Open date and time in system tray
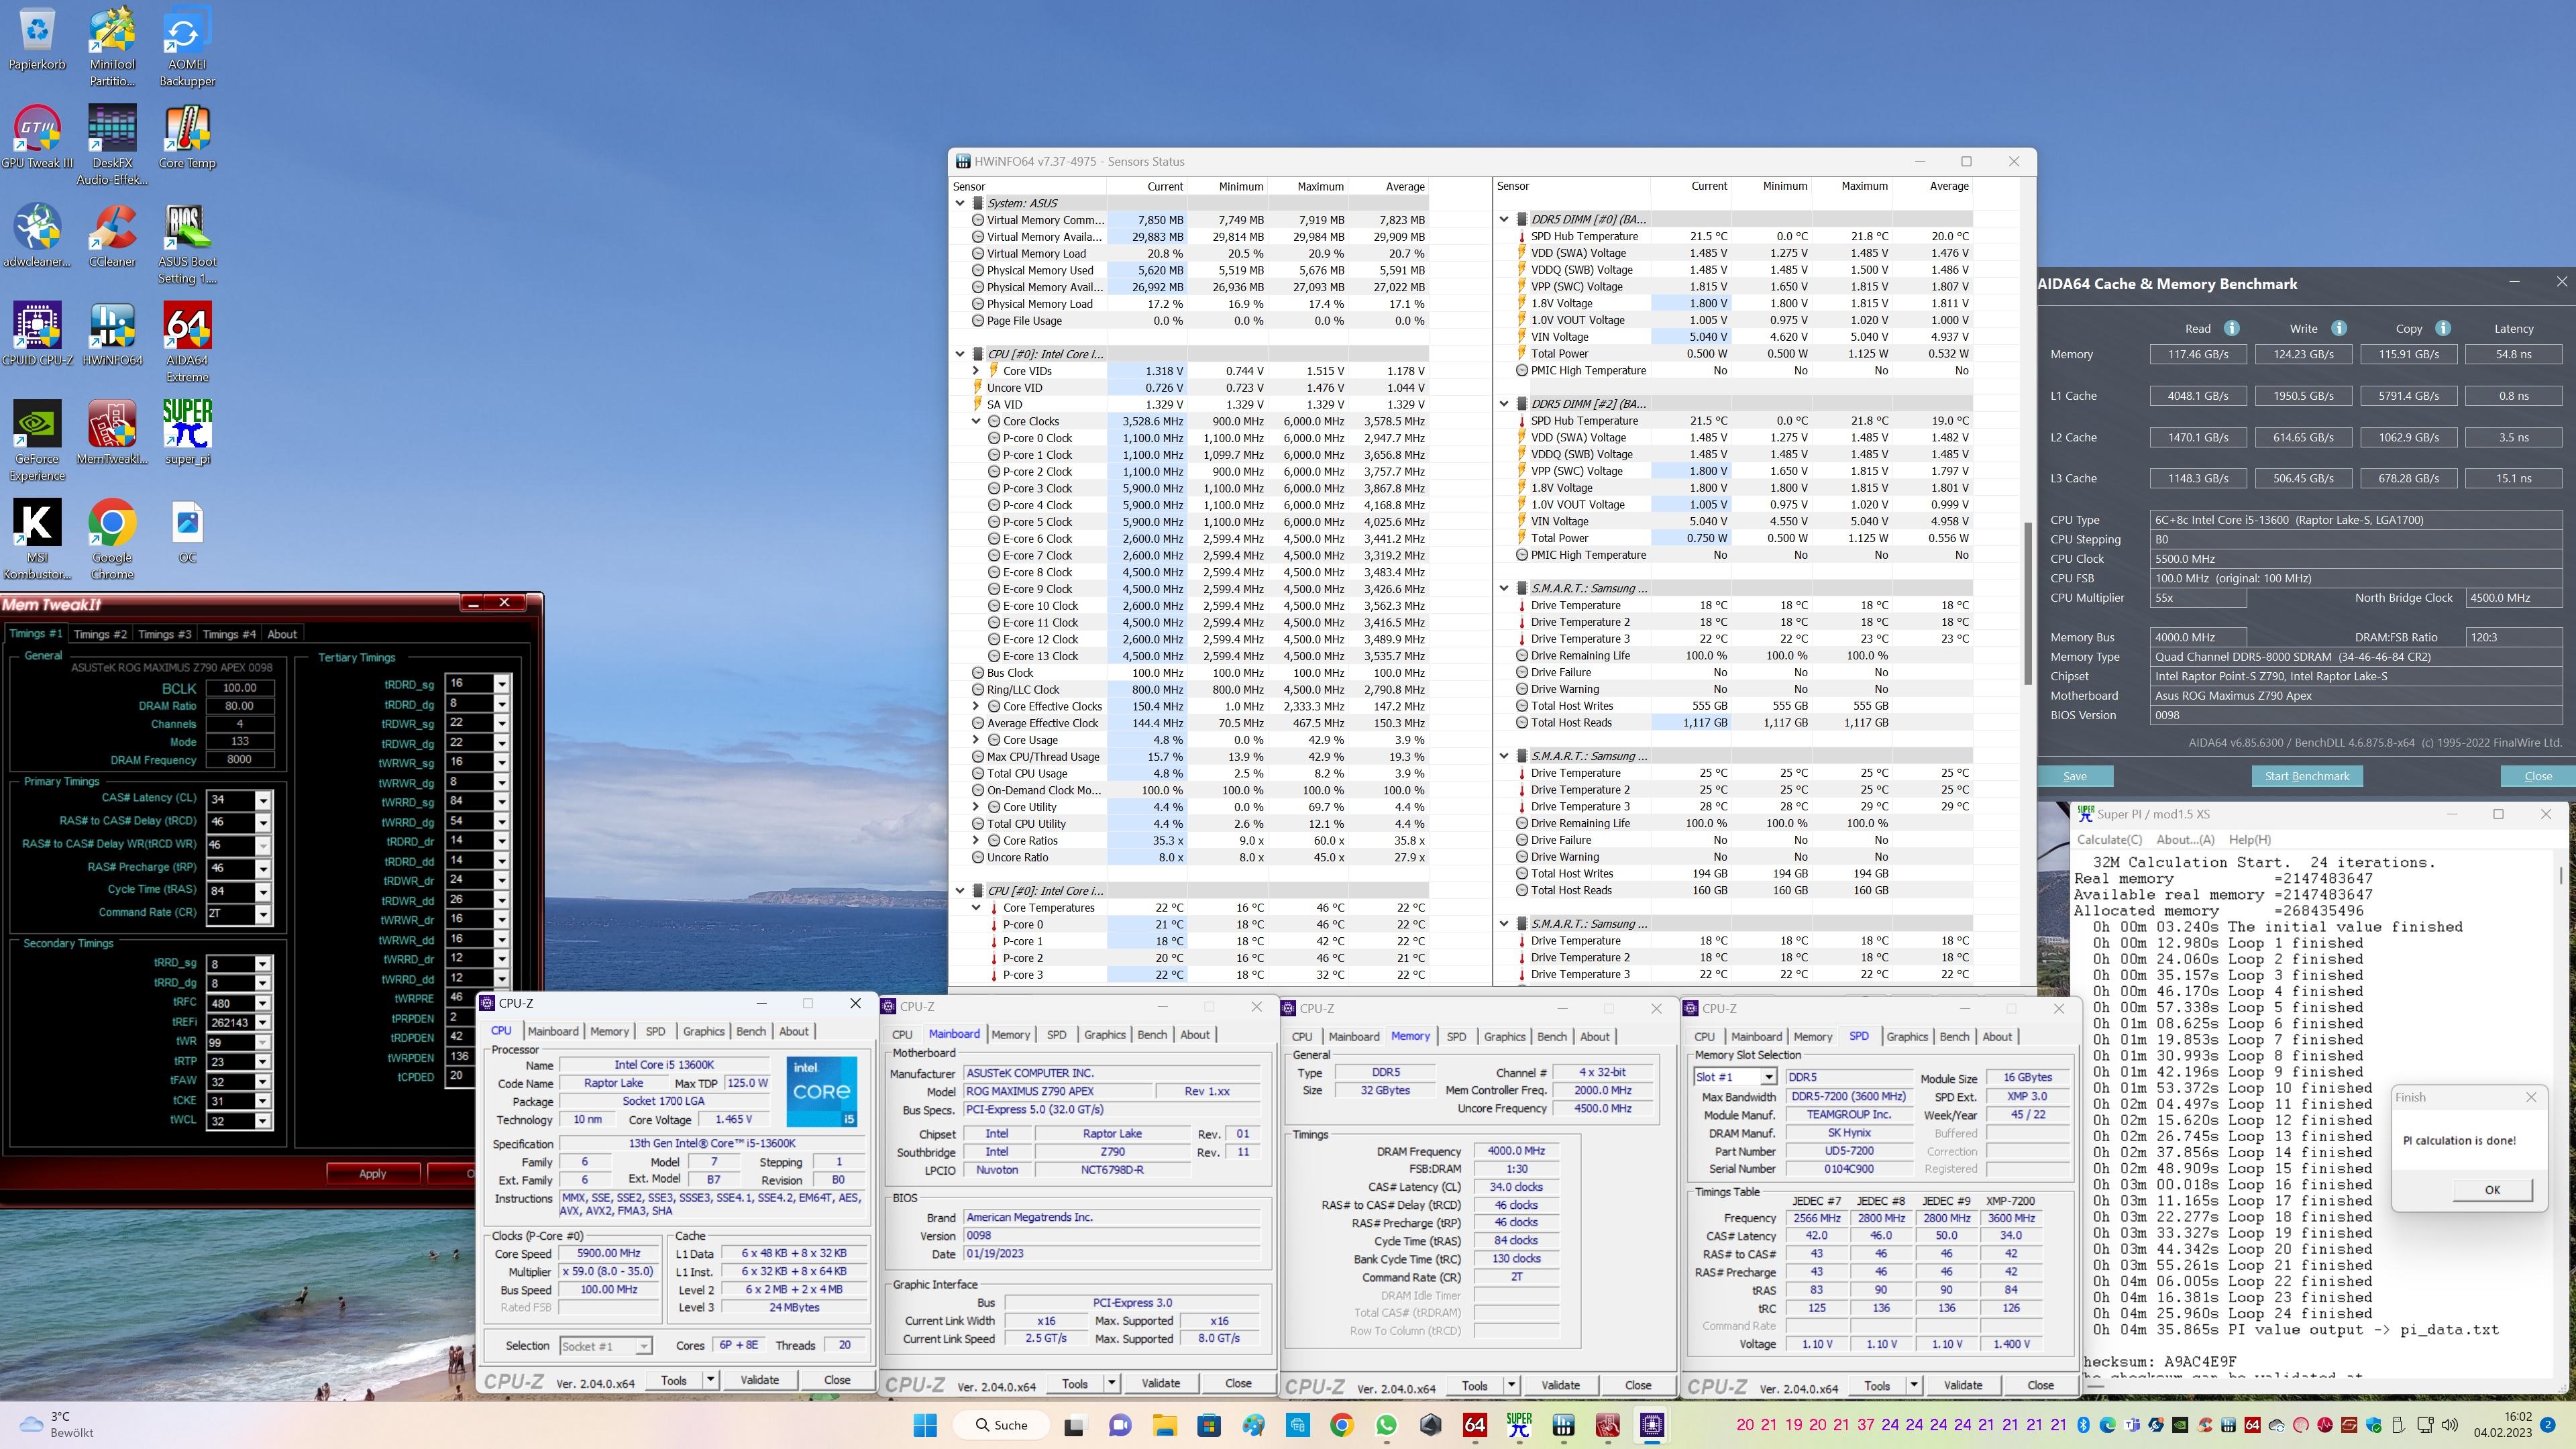2576x1449 pixels. tap(2503, 1424)
